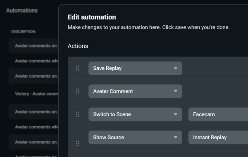Open the Avatar Comment action dropdown
248x157 pixels.
tap(135, 91)
